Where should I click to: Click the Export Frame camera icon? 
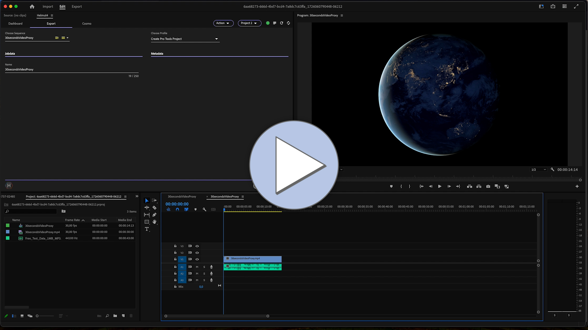[x=488, y=186]
